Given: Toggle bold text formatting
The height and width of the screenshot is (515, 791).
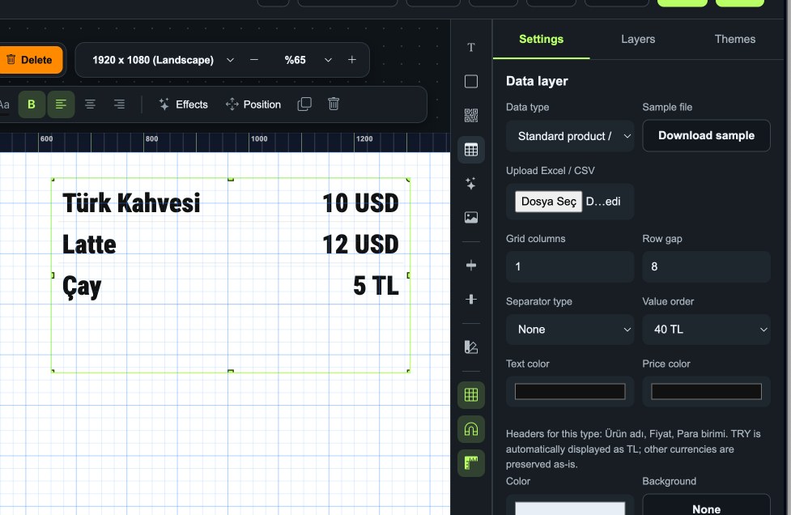Looking at the screenshot, I should [x=32, y=104].
